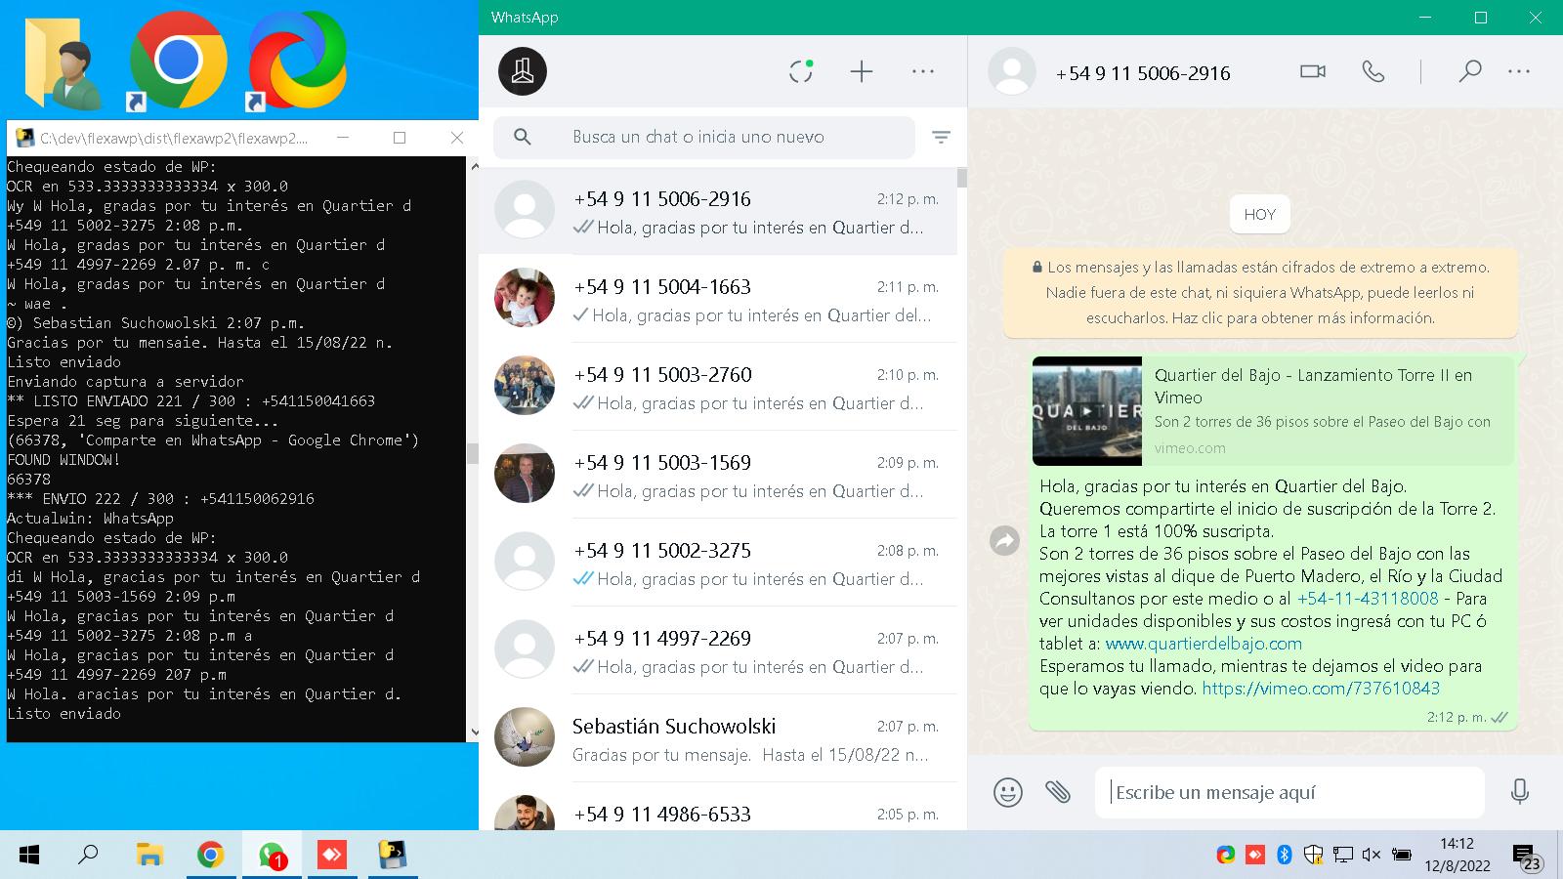Start a video call with this contact
This screenshot has width=1563, height=879.
[x=1313, y=71]
